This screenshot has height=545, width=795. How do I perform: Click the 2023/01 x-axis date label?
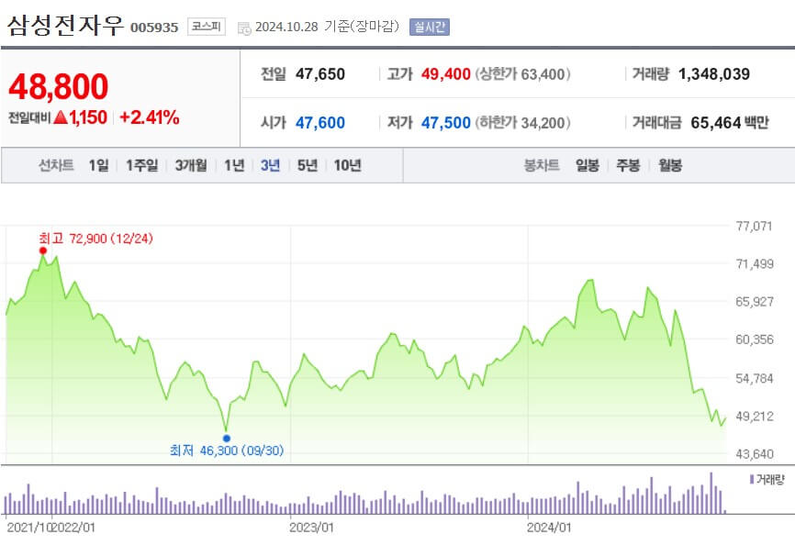coord(311,528)
